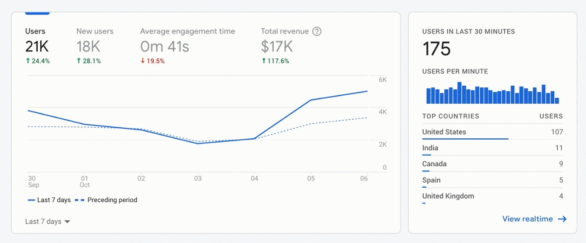Select the Average engagement time tab
586x243 pixels.
188,46
